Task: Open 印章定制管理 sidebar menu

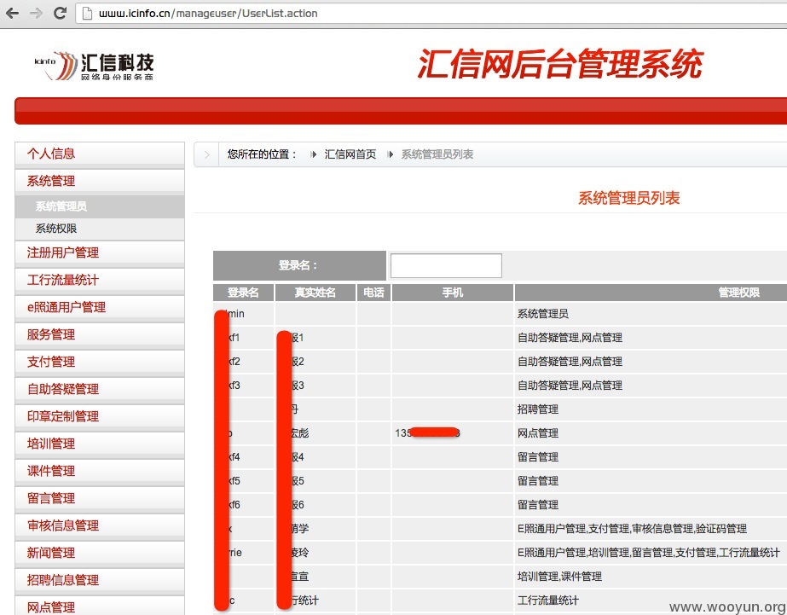Action: 100,415
